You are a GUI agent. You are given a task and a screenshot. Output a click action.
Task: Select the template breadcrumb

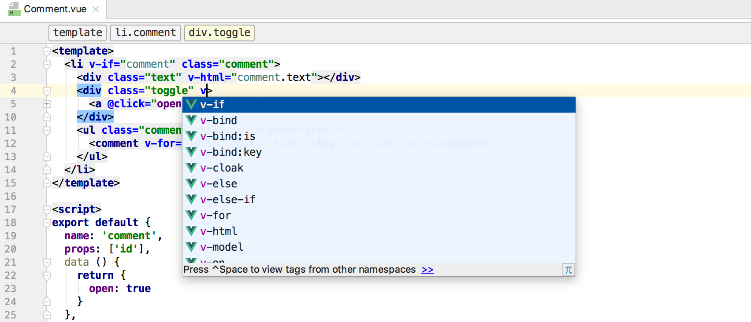tap(78, 33)
